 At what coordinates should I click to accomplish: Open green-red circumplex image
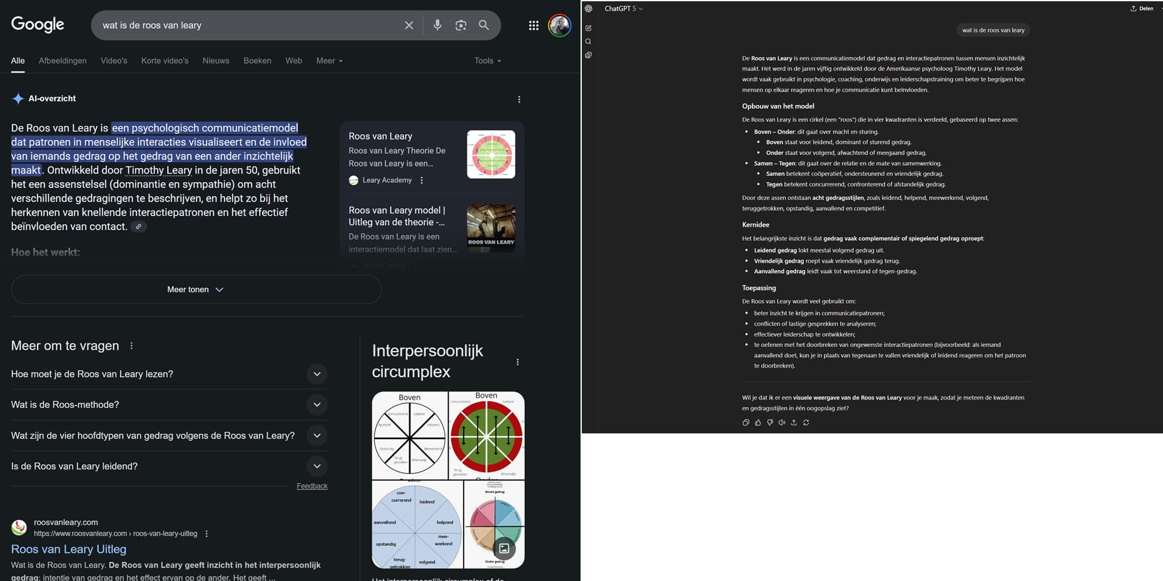[x=487, y=435]
